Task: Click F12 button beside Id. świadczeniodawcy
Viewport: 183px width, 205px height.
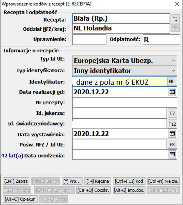Action: (172, 124)
